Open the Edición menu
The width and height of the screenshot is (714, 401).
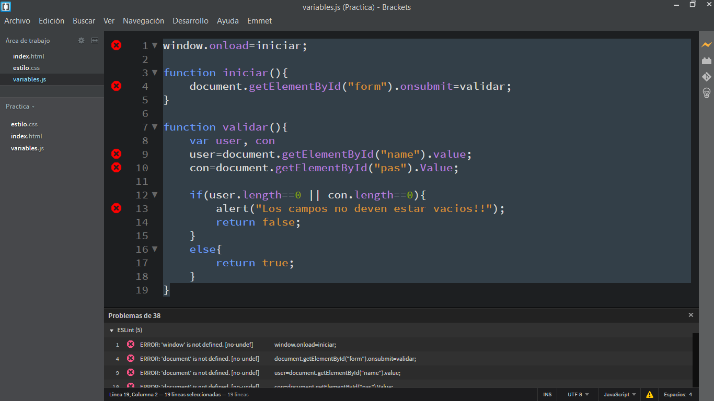click(52, 21)
